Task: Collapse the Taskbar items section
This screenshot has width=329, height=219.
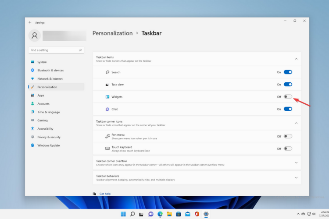Action: (x=296, y=59)
